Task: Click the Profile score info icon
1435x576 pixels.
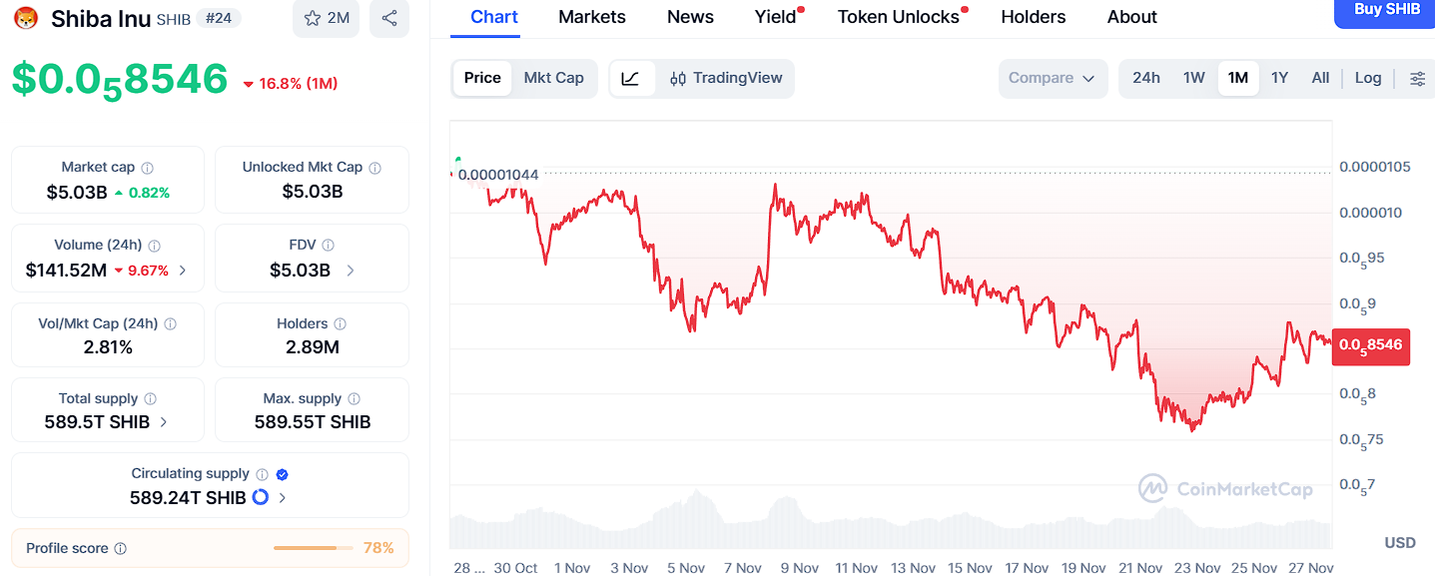Action: 121,549
